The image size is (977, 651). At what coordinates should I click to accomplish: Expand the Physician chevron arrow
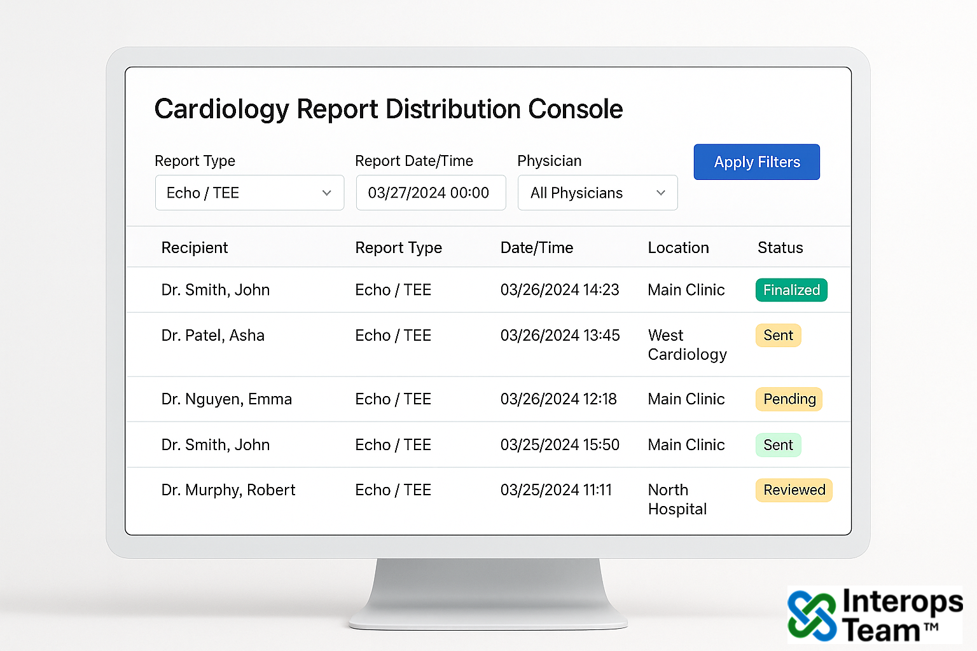661,193
